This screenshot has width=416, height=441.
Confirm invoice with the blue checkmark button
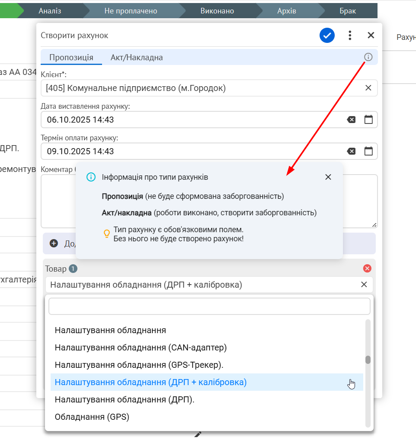click(x=327, y=36)
